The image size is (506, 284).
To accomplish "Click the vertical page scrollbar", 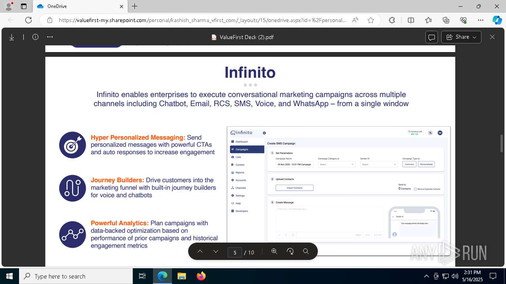I will click(502, 143).
